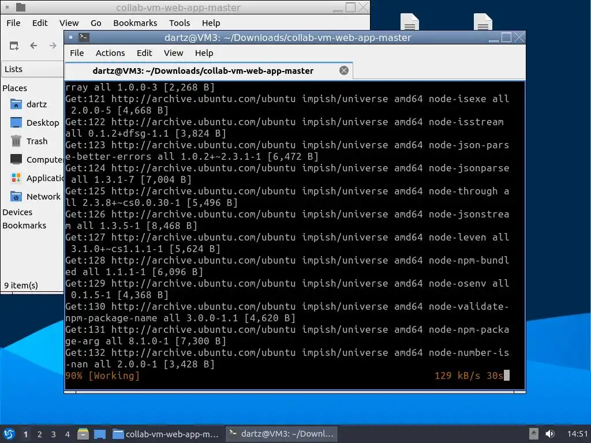Open Bookmarks menu in file manager
The image size is (591, 443).
click(x=135, y=23)
